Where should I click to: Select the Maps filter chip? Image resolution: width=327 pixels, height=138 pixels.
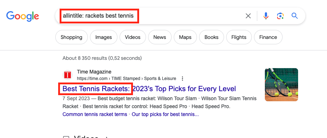click(x=185, y=37)
